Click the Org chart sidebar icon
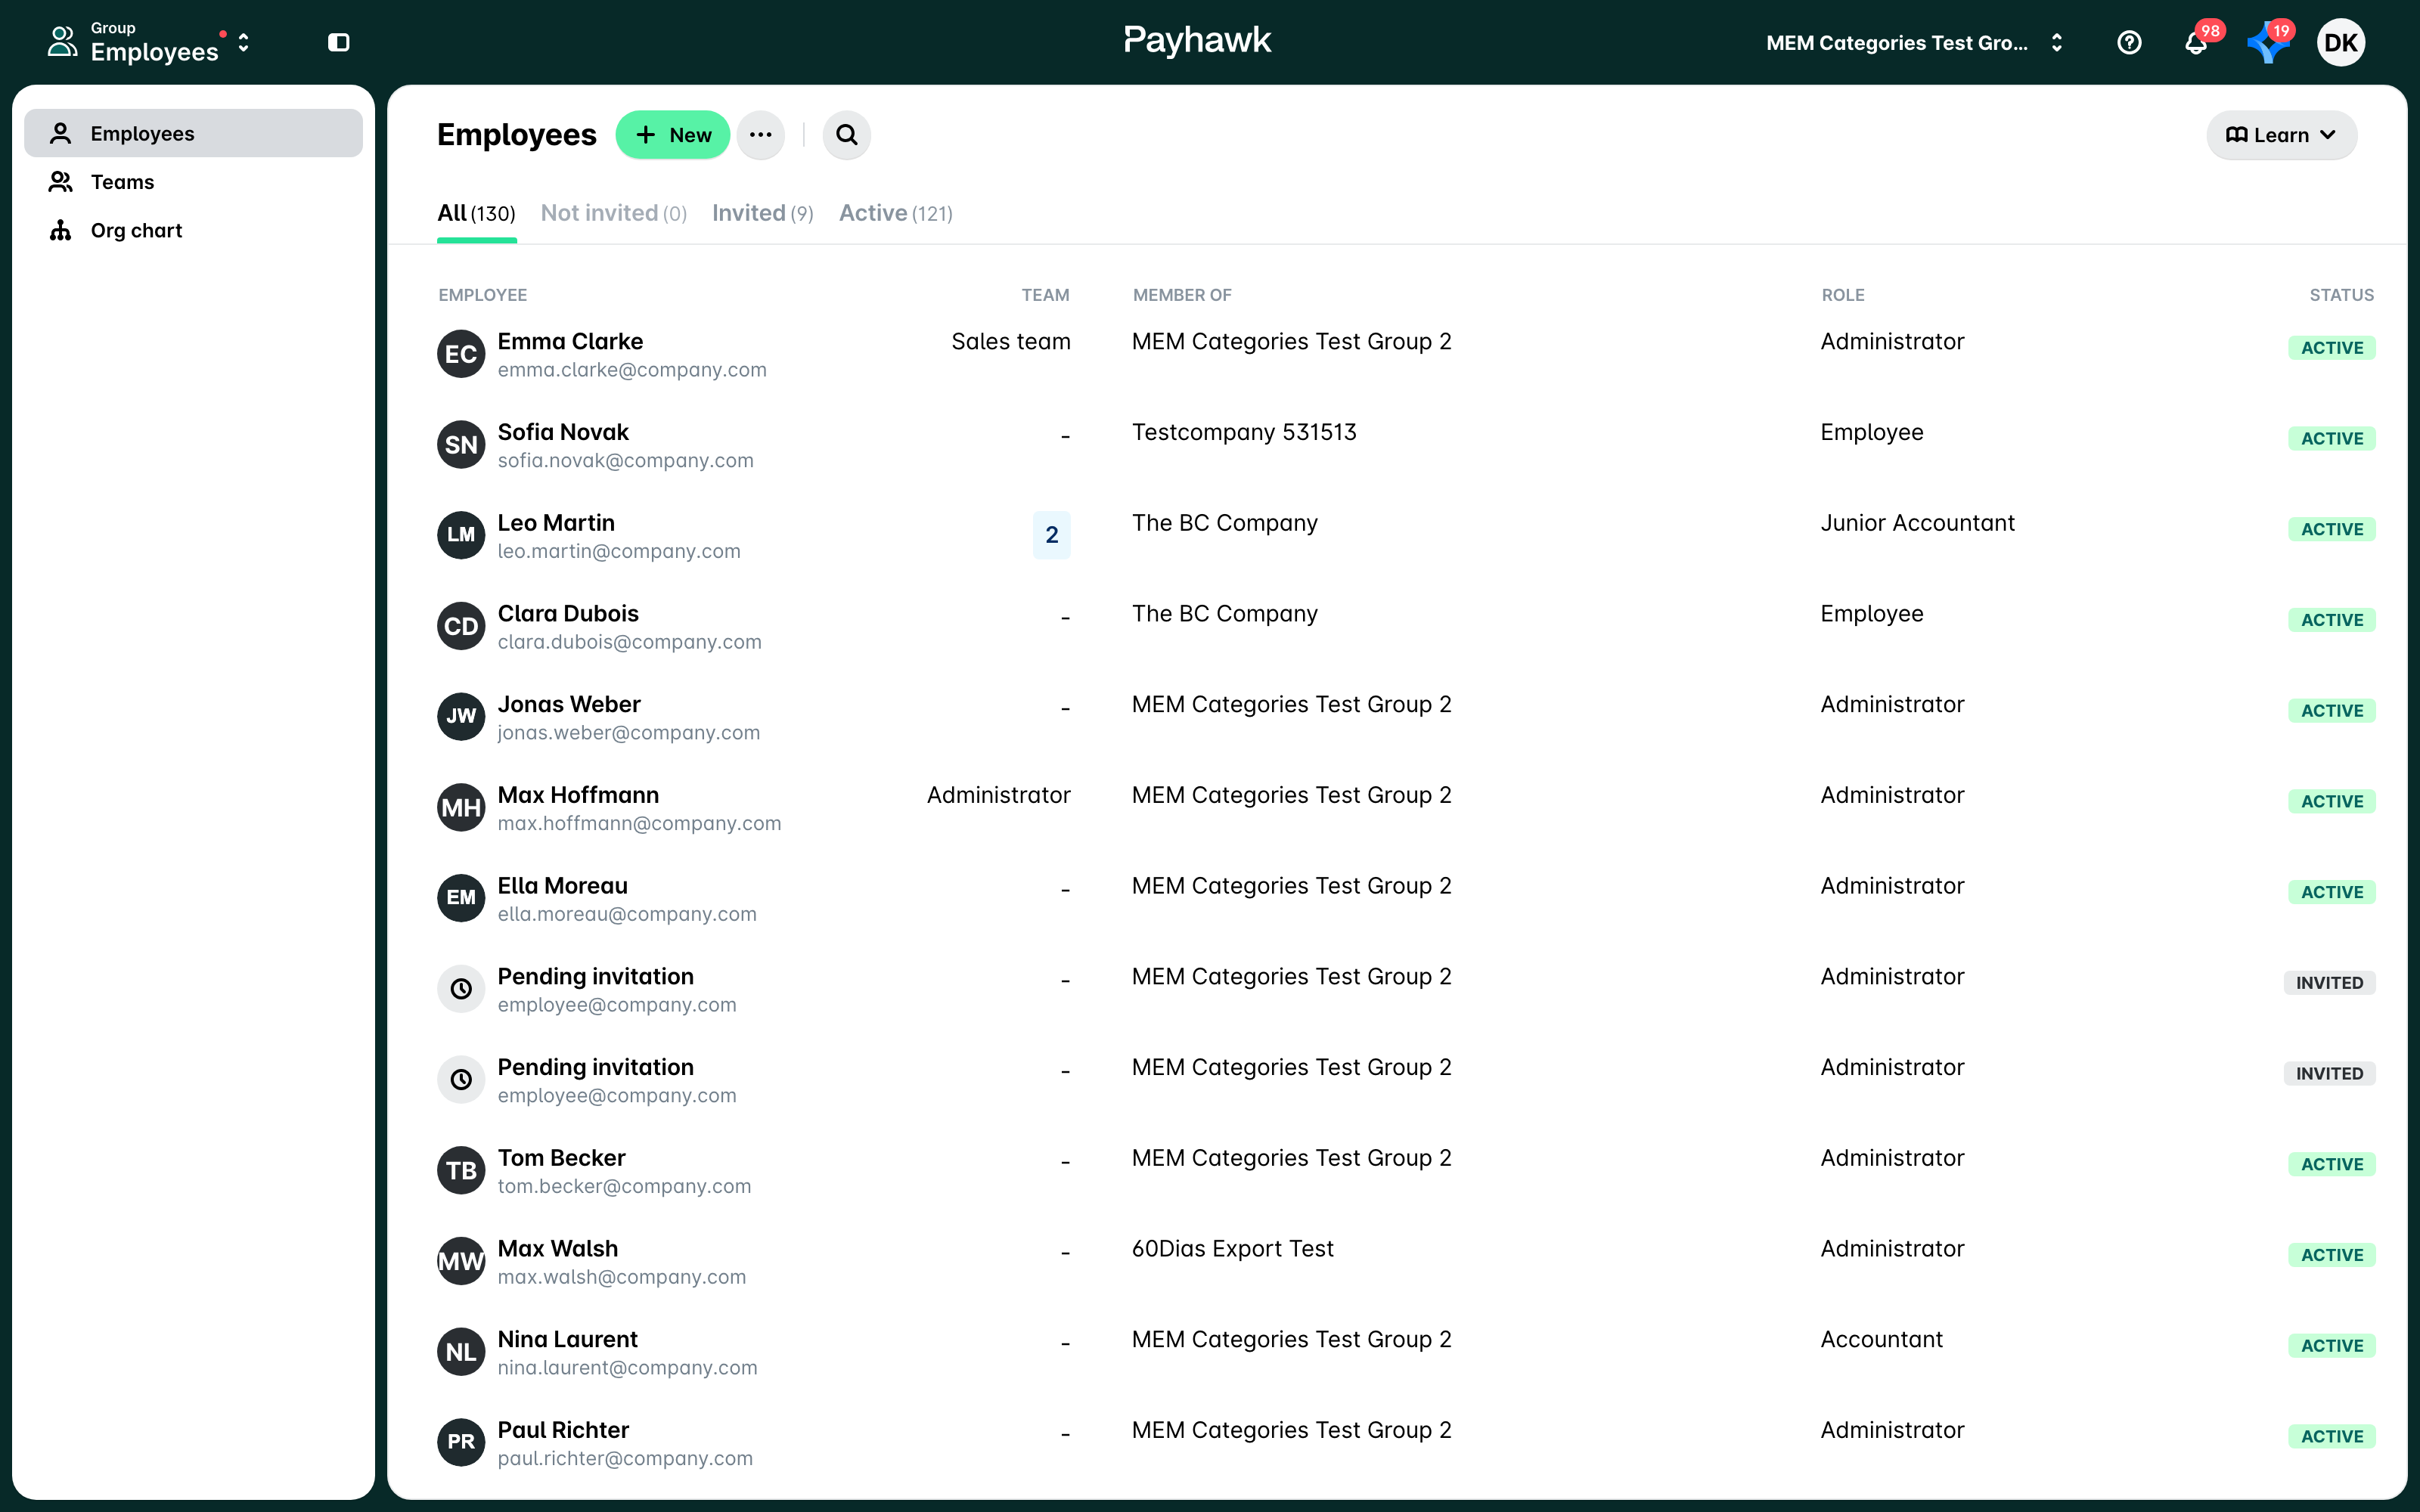 tap(61, 230)
